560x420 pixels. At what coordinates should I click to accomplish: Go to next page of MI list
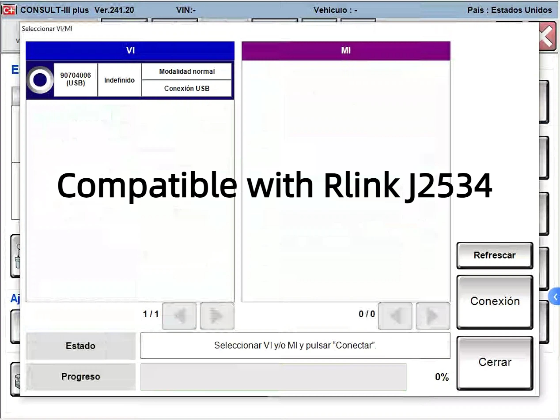pyautogui.click(x=433, y=315)
